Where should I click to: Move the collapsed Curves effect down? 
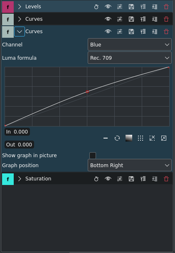pos(155,19)
